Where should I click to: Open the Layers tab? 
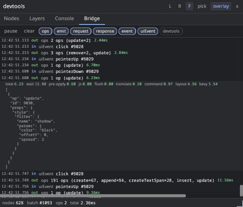37,19
